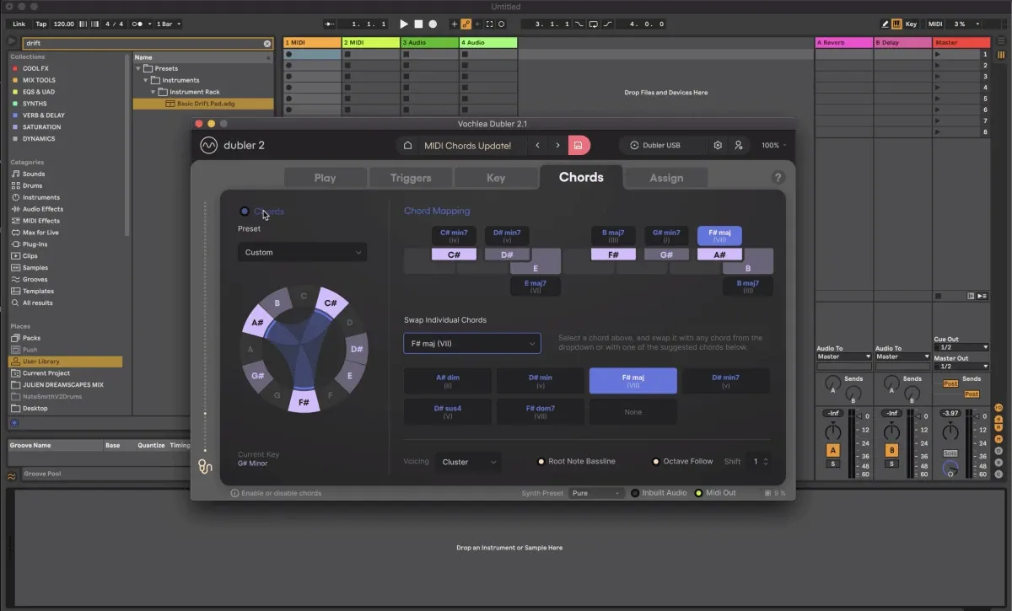Start recording with Ableton record button
1012x611 pixels.
[x=433, y=24]
